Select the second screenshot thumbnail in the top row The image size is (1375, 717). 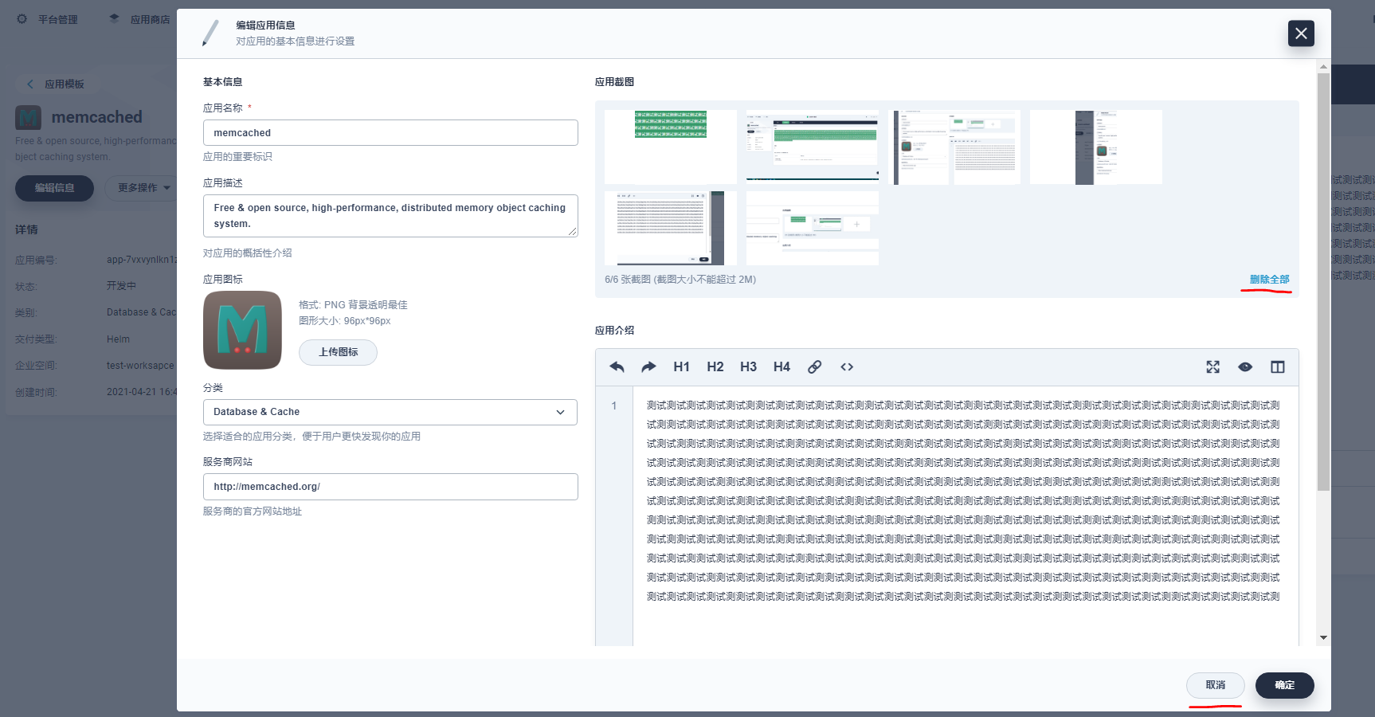[813, 147]
